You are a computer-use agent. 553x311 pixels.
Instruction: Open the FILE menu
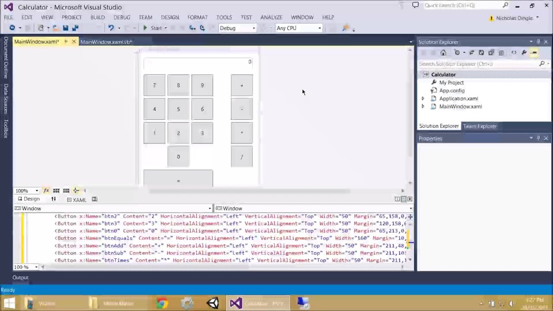coord(9,17)
